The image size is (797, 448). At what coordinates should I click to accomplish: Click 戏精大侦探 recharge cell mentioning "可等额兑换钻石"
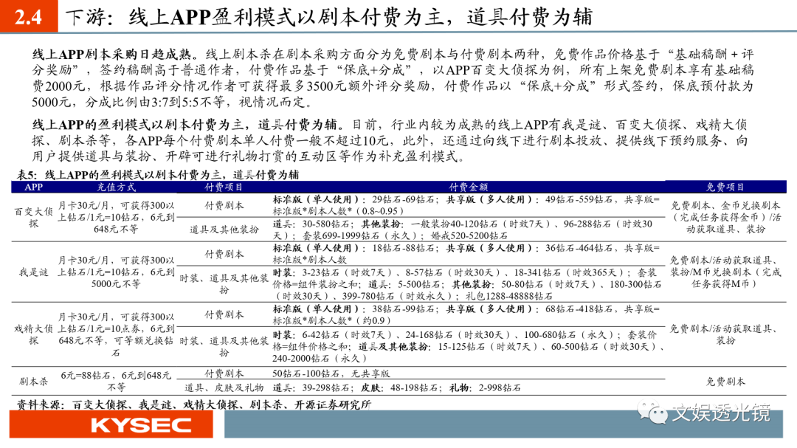tap(116, 334)
